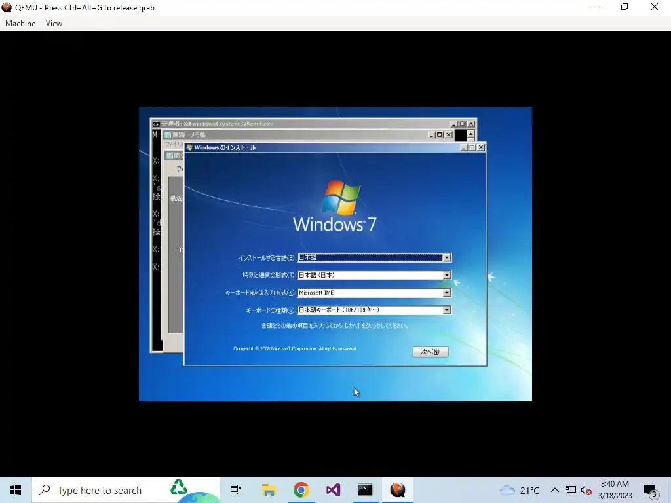Maximize the Notepad メモ帳 window
671x503 pixels.
pos(440,134)
